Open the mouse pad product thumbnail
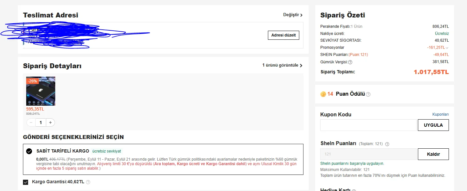 (41, 91)
